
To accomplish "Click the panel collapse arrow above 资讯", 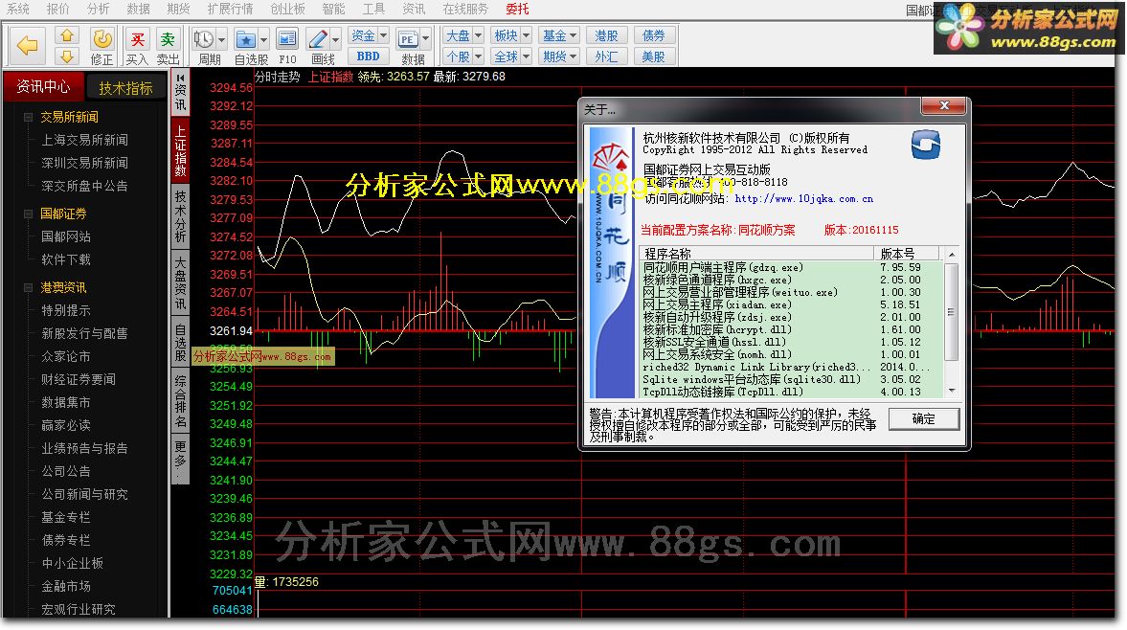I will pyautogui.click(x=180, y=78).
